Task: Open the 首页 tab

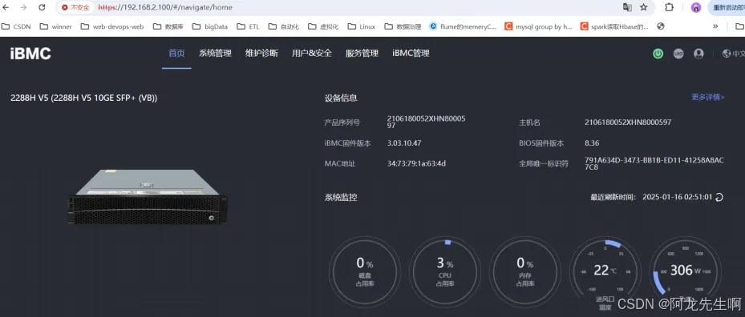Action: pos(176,53)
